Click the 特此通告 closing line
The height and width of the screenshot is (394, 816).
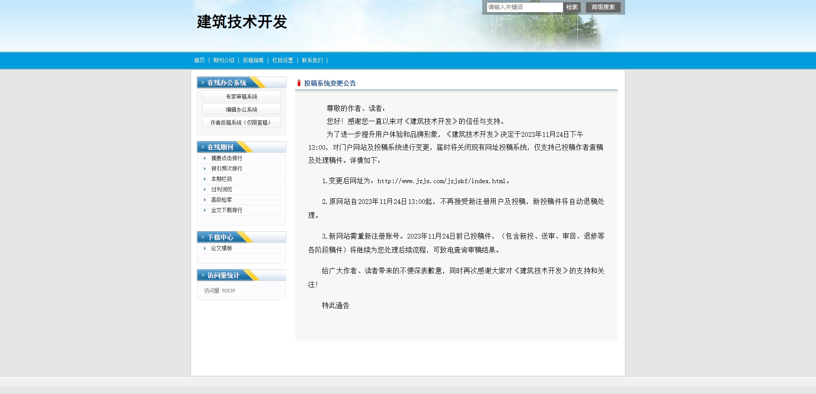(x=336, y=306)
